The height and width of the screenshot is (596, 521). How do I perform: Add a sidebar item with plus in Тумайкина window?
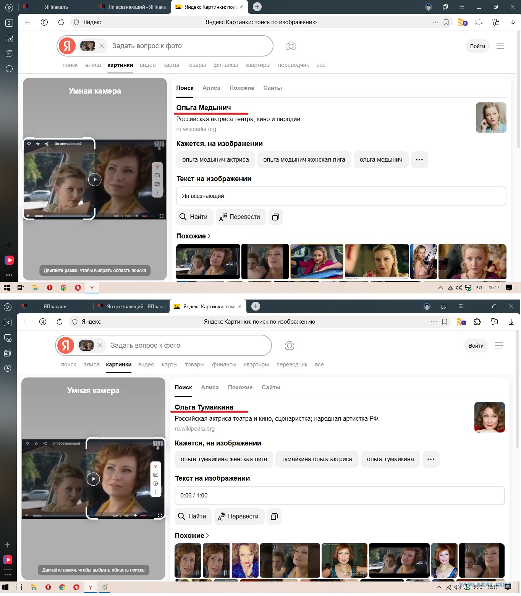(8, 544)
